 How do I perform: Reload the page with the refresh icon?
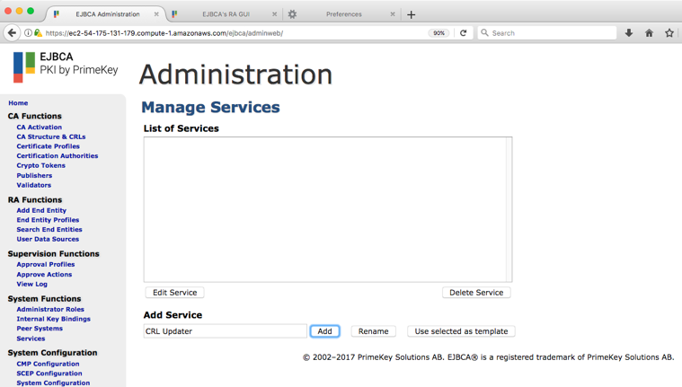tap(464, 33)
